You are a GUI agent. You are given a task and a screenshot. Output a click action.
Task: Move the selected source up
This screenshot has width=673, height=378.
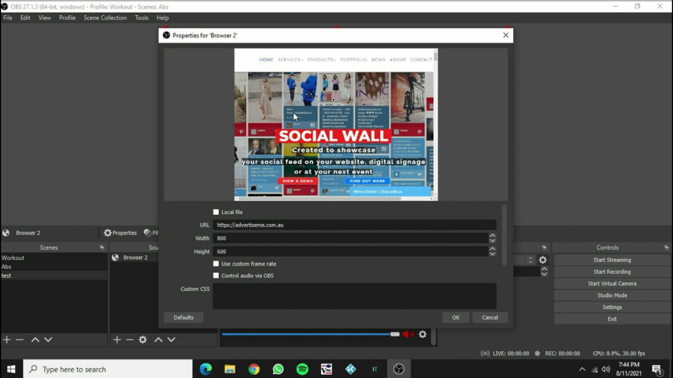pos(158,339)
